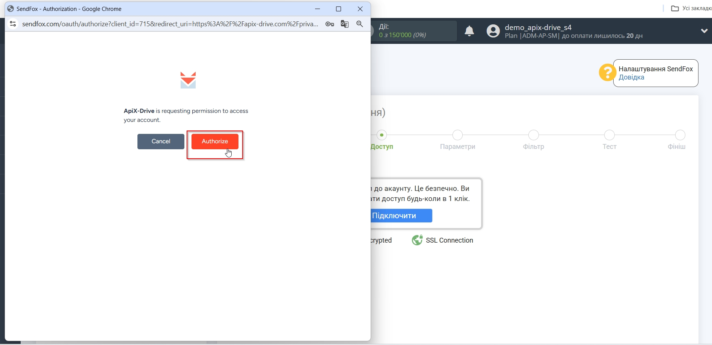Screen dimensions: 712x345
Task: Click the Підключити connect button
Action: (x=401, y=216)
